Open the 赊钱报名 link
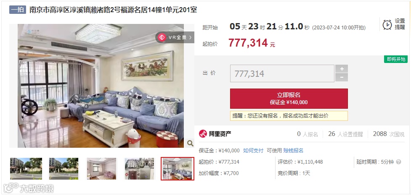The width and height of the screenshot is (411, 196). 293,151
